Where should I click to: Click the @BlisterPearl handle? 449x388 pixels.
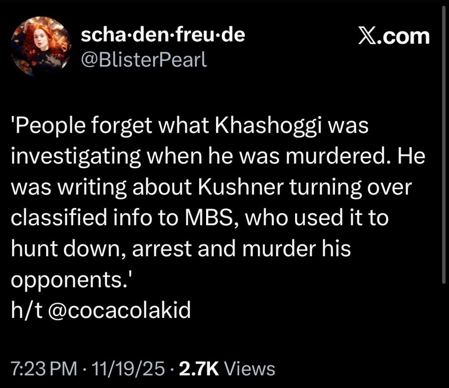coord(144,60)
